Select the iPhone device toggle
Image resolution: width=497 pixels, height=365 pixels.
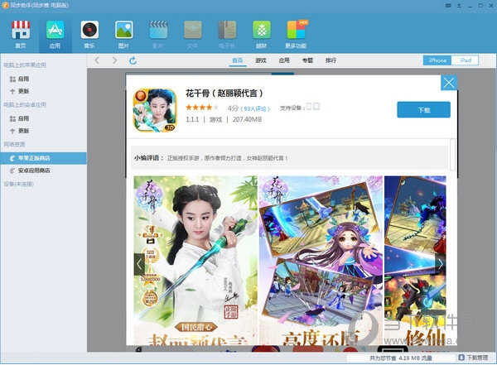tap(437, 60)
